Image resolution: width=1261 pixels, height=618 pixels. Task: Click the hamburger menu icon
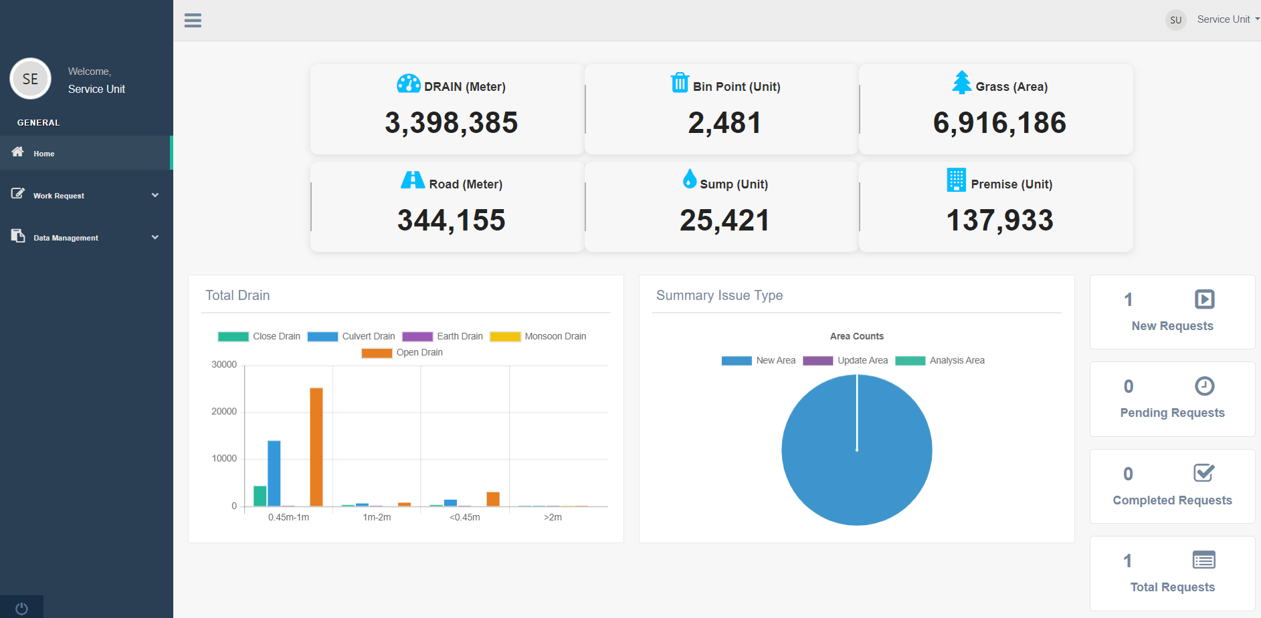(193, 20)
